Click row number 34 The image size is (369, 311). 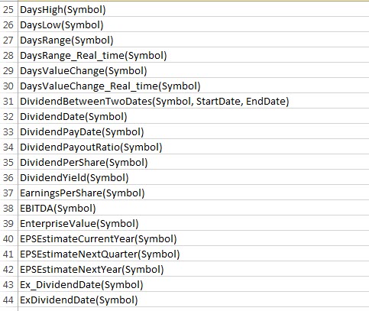coord(8,147)
